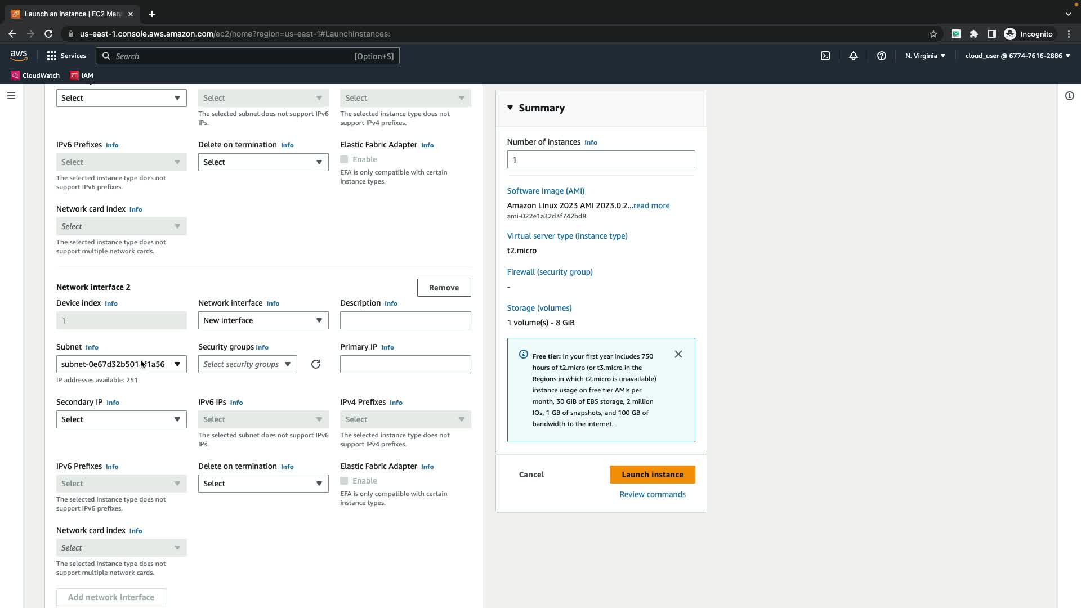Open the N. Virginia region selector
1081x608 pixels.
click(x=925, y=56)
